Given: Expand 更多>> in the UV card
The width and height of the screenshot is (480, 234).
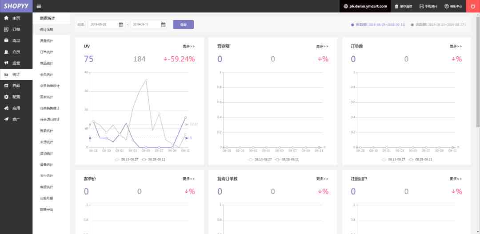Looking at the screenshot, I should point(188,46).
